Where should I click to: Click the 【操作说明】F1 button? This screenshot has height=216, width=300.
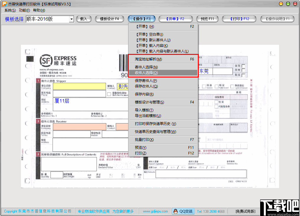click(277, 19)
